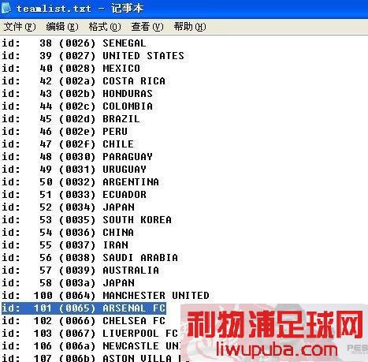
Task: Click the BRAZIL line
Action: 71,119
